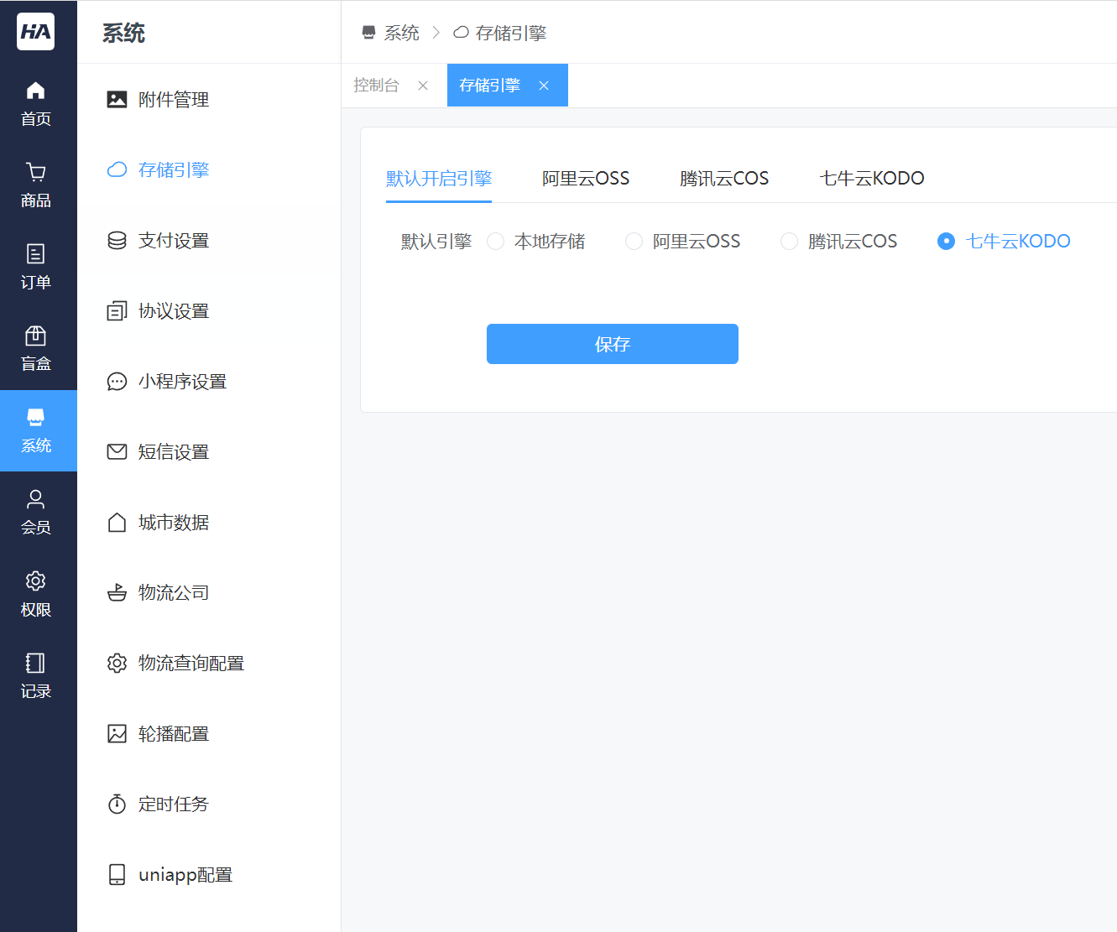Open the 首页 home icon
This screenshot has height=932, width=1117.
(35, 91)
